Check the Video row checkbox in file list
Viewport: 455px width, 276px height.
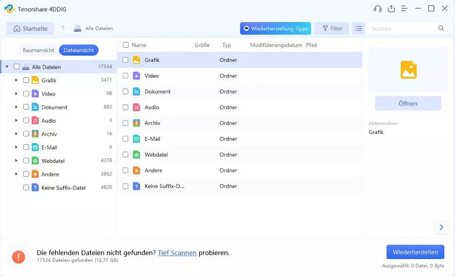click(x=125, y=76)
